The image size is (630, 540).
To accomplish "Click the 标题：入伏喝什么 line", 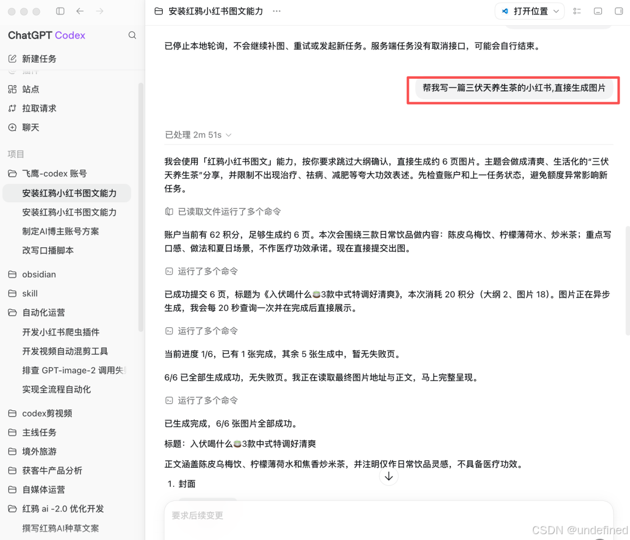I will point(240,444).
